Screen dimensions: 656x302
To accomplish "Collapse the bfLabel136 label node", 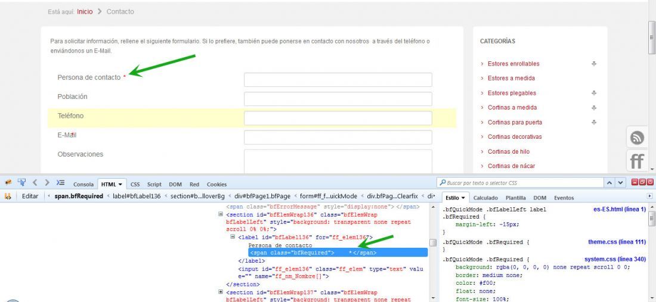I will [233, 236].
